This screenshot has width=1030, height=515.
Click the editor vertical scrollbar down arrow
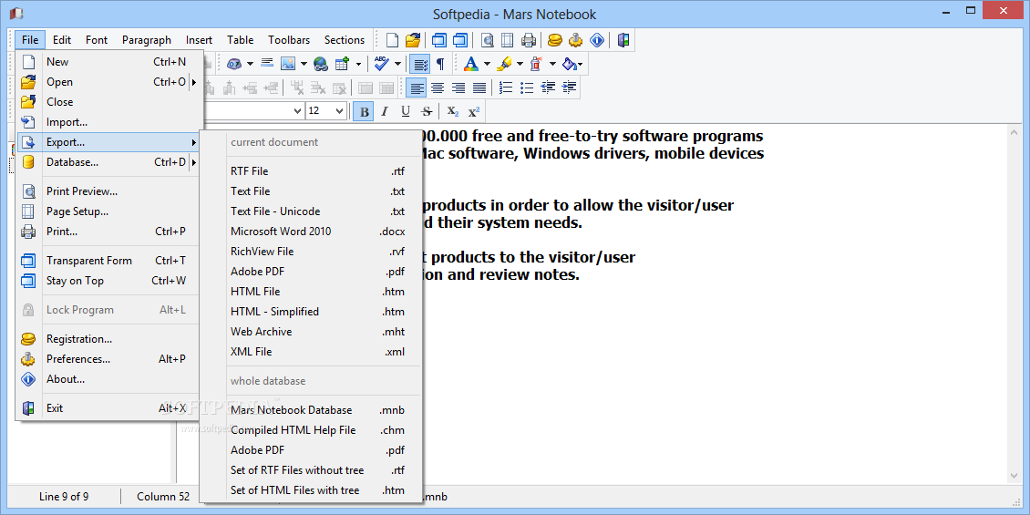[x=1013, y=476]
